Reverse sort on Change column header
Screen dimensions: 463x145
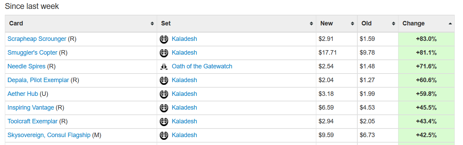point(450,24)
